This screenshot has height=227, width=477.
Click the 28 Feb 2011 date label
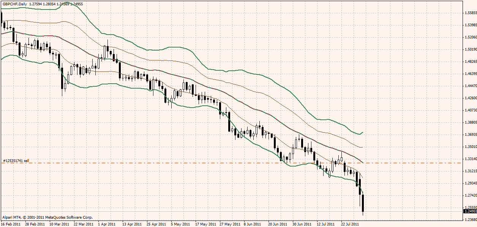(x=35, y=224)
